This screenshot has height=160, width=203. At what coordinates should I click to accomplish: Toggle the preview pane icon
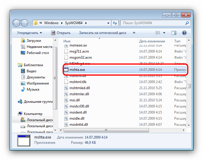point(174,33)
